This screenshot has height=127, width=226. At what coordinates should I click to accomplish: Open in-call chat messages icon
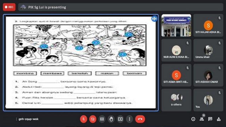tap(210, 119)
